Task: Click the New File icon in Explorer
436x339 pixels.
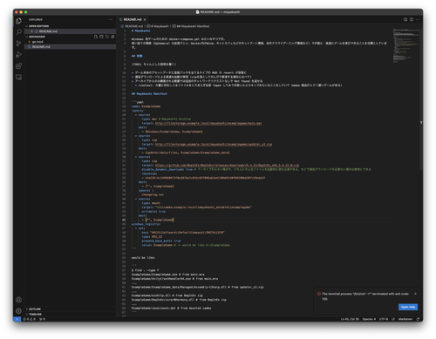Action: pos(96,37)
